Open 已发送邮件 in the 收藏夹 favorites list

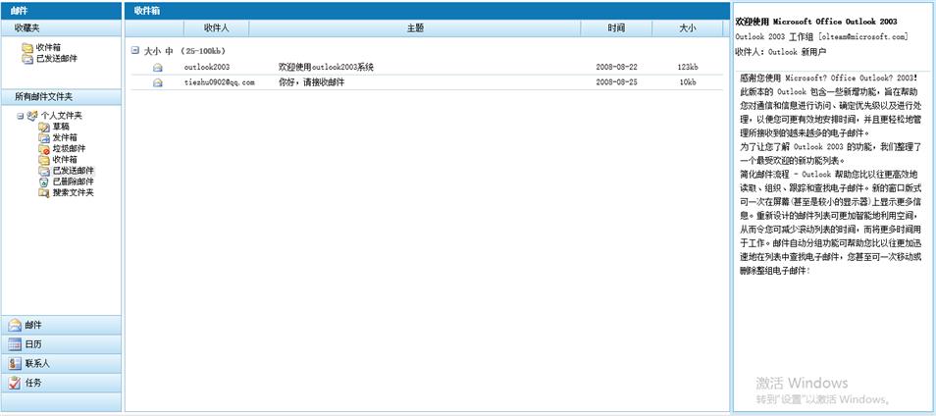click(57, 58)
